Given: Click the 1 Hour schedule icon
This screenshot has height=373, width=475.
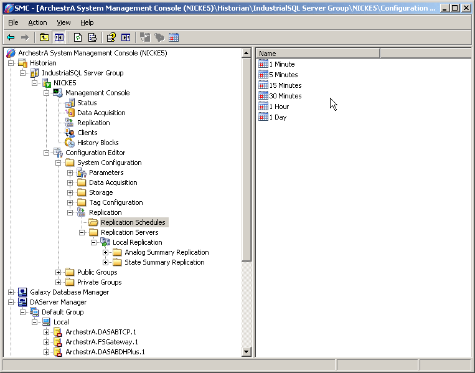Looking at the screenshot, I should point(263,106).
